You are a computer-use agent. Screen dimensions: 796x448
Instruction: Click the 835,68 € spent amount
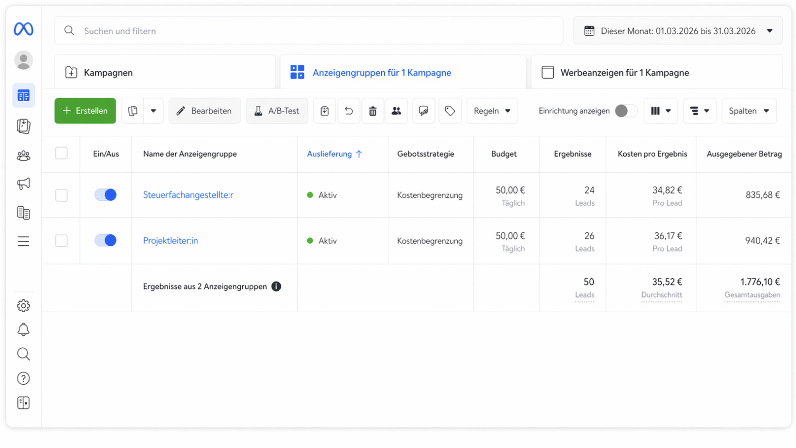(x=763, y=195)
